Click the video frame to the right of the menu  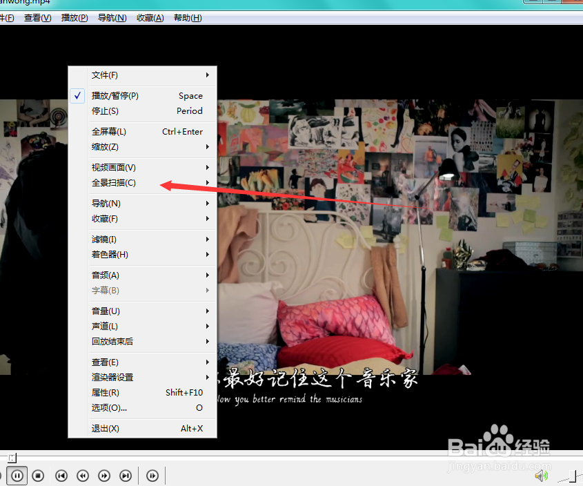[399, 237]
